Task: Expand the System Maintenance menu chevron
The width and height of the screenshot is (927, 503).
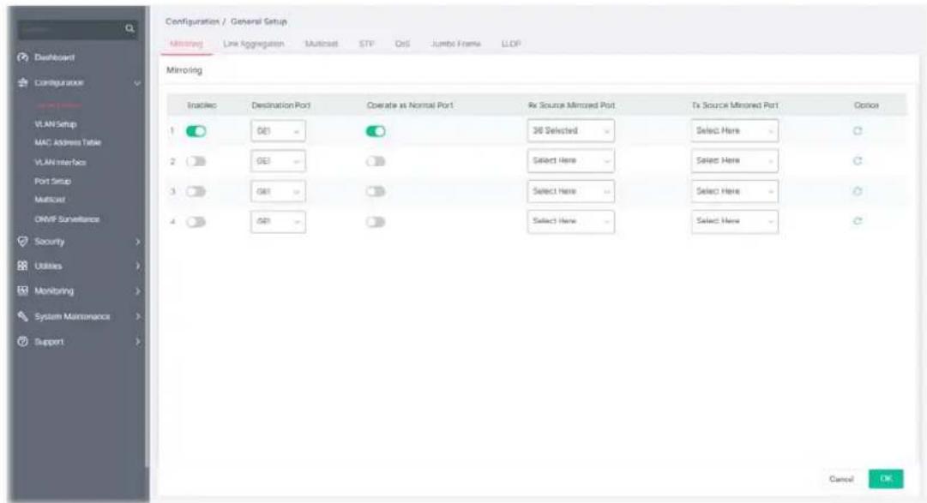Action: pyautogui.click(x=137, y=316)
